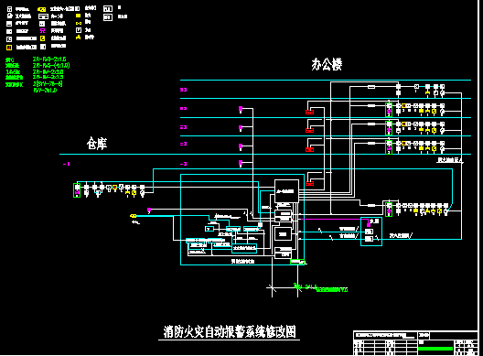
Task: Click the yellow-framed red symbol in the legend
Action: click(9, 48)
